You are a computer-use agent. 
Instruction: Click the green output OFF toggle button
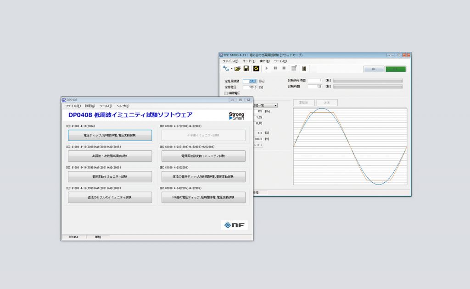pos(395,69)
